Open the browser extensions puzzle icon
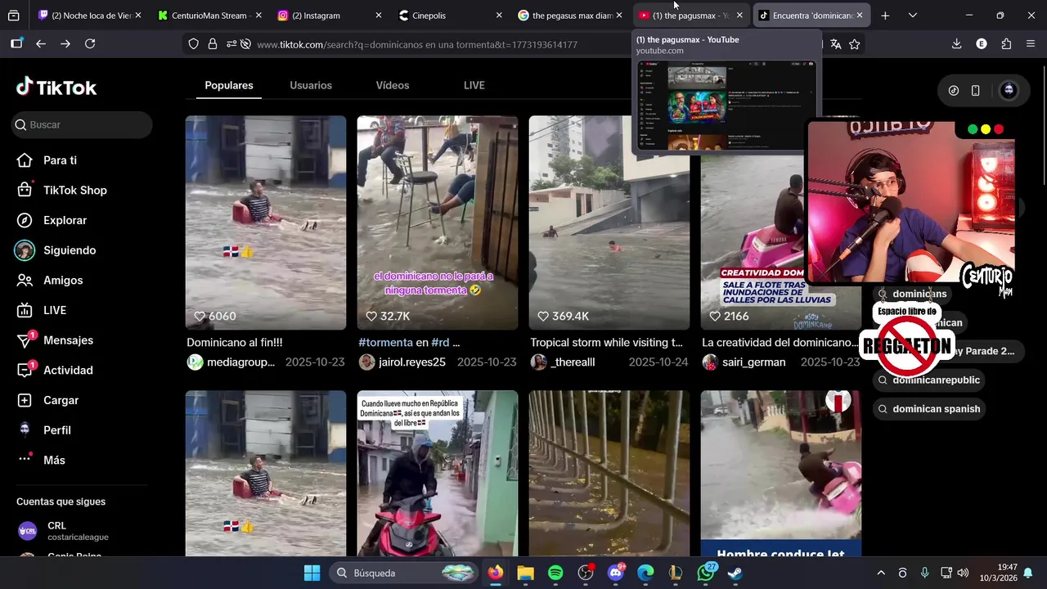This screenshot has height=589, width=1047. pyautogui.click(x=1006, y=44)
